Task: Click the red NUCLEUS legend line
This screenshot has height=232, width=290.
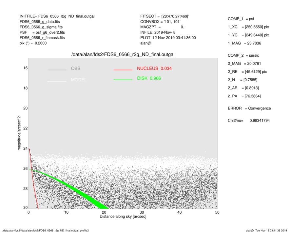Action: click(x=123, y=70)
